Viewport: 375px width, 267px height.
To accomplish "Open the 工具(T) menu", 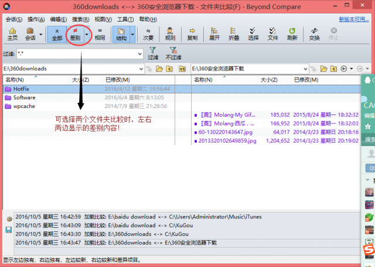I will tap(125, 19).
